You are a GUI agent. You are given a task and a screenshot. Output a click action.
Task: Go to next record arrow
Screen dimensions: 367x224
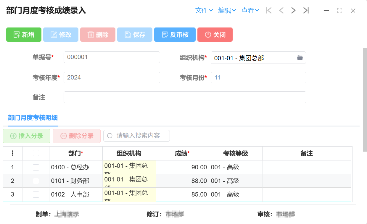pos(293,11)
